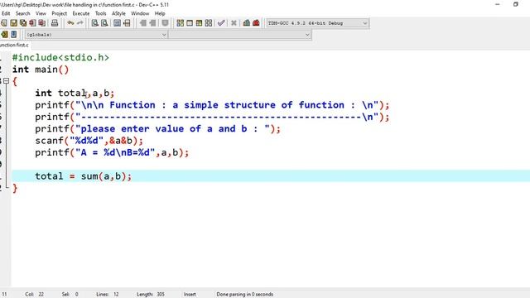530x298 pixels.
Task: Open the Help menu
Action: pos(160,13)
